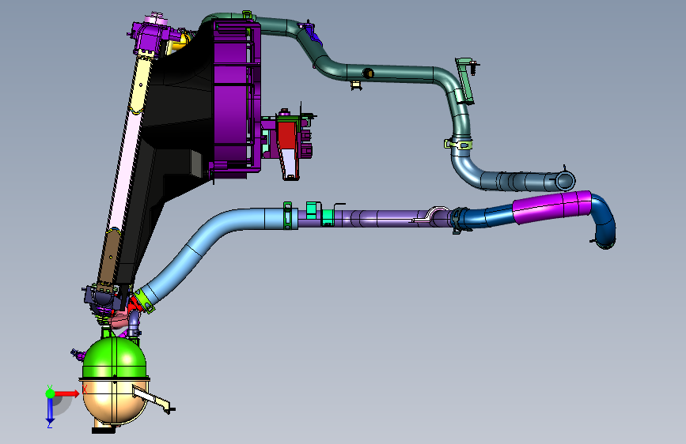Select the green bracket on upper pipe
Image resolution: width=686 pixels, height=444 pixels.
464,82
